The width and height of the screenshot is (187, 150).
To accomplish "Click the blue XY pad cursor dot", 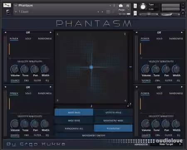I will (91, 67).
